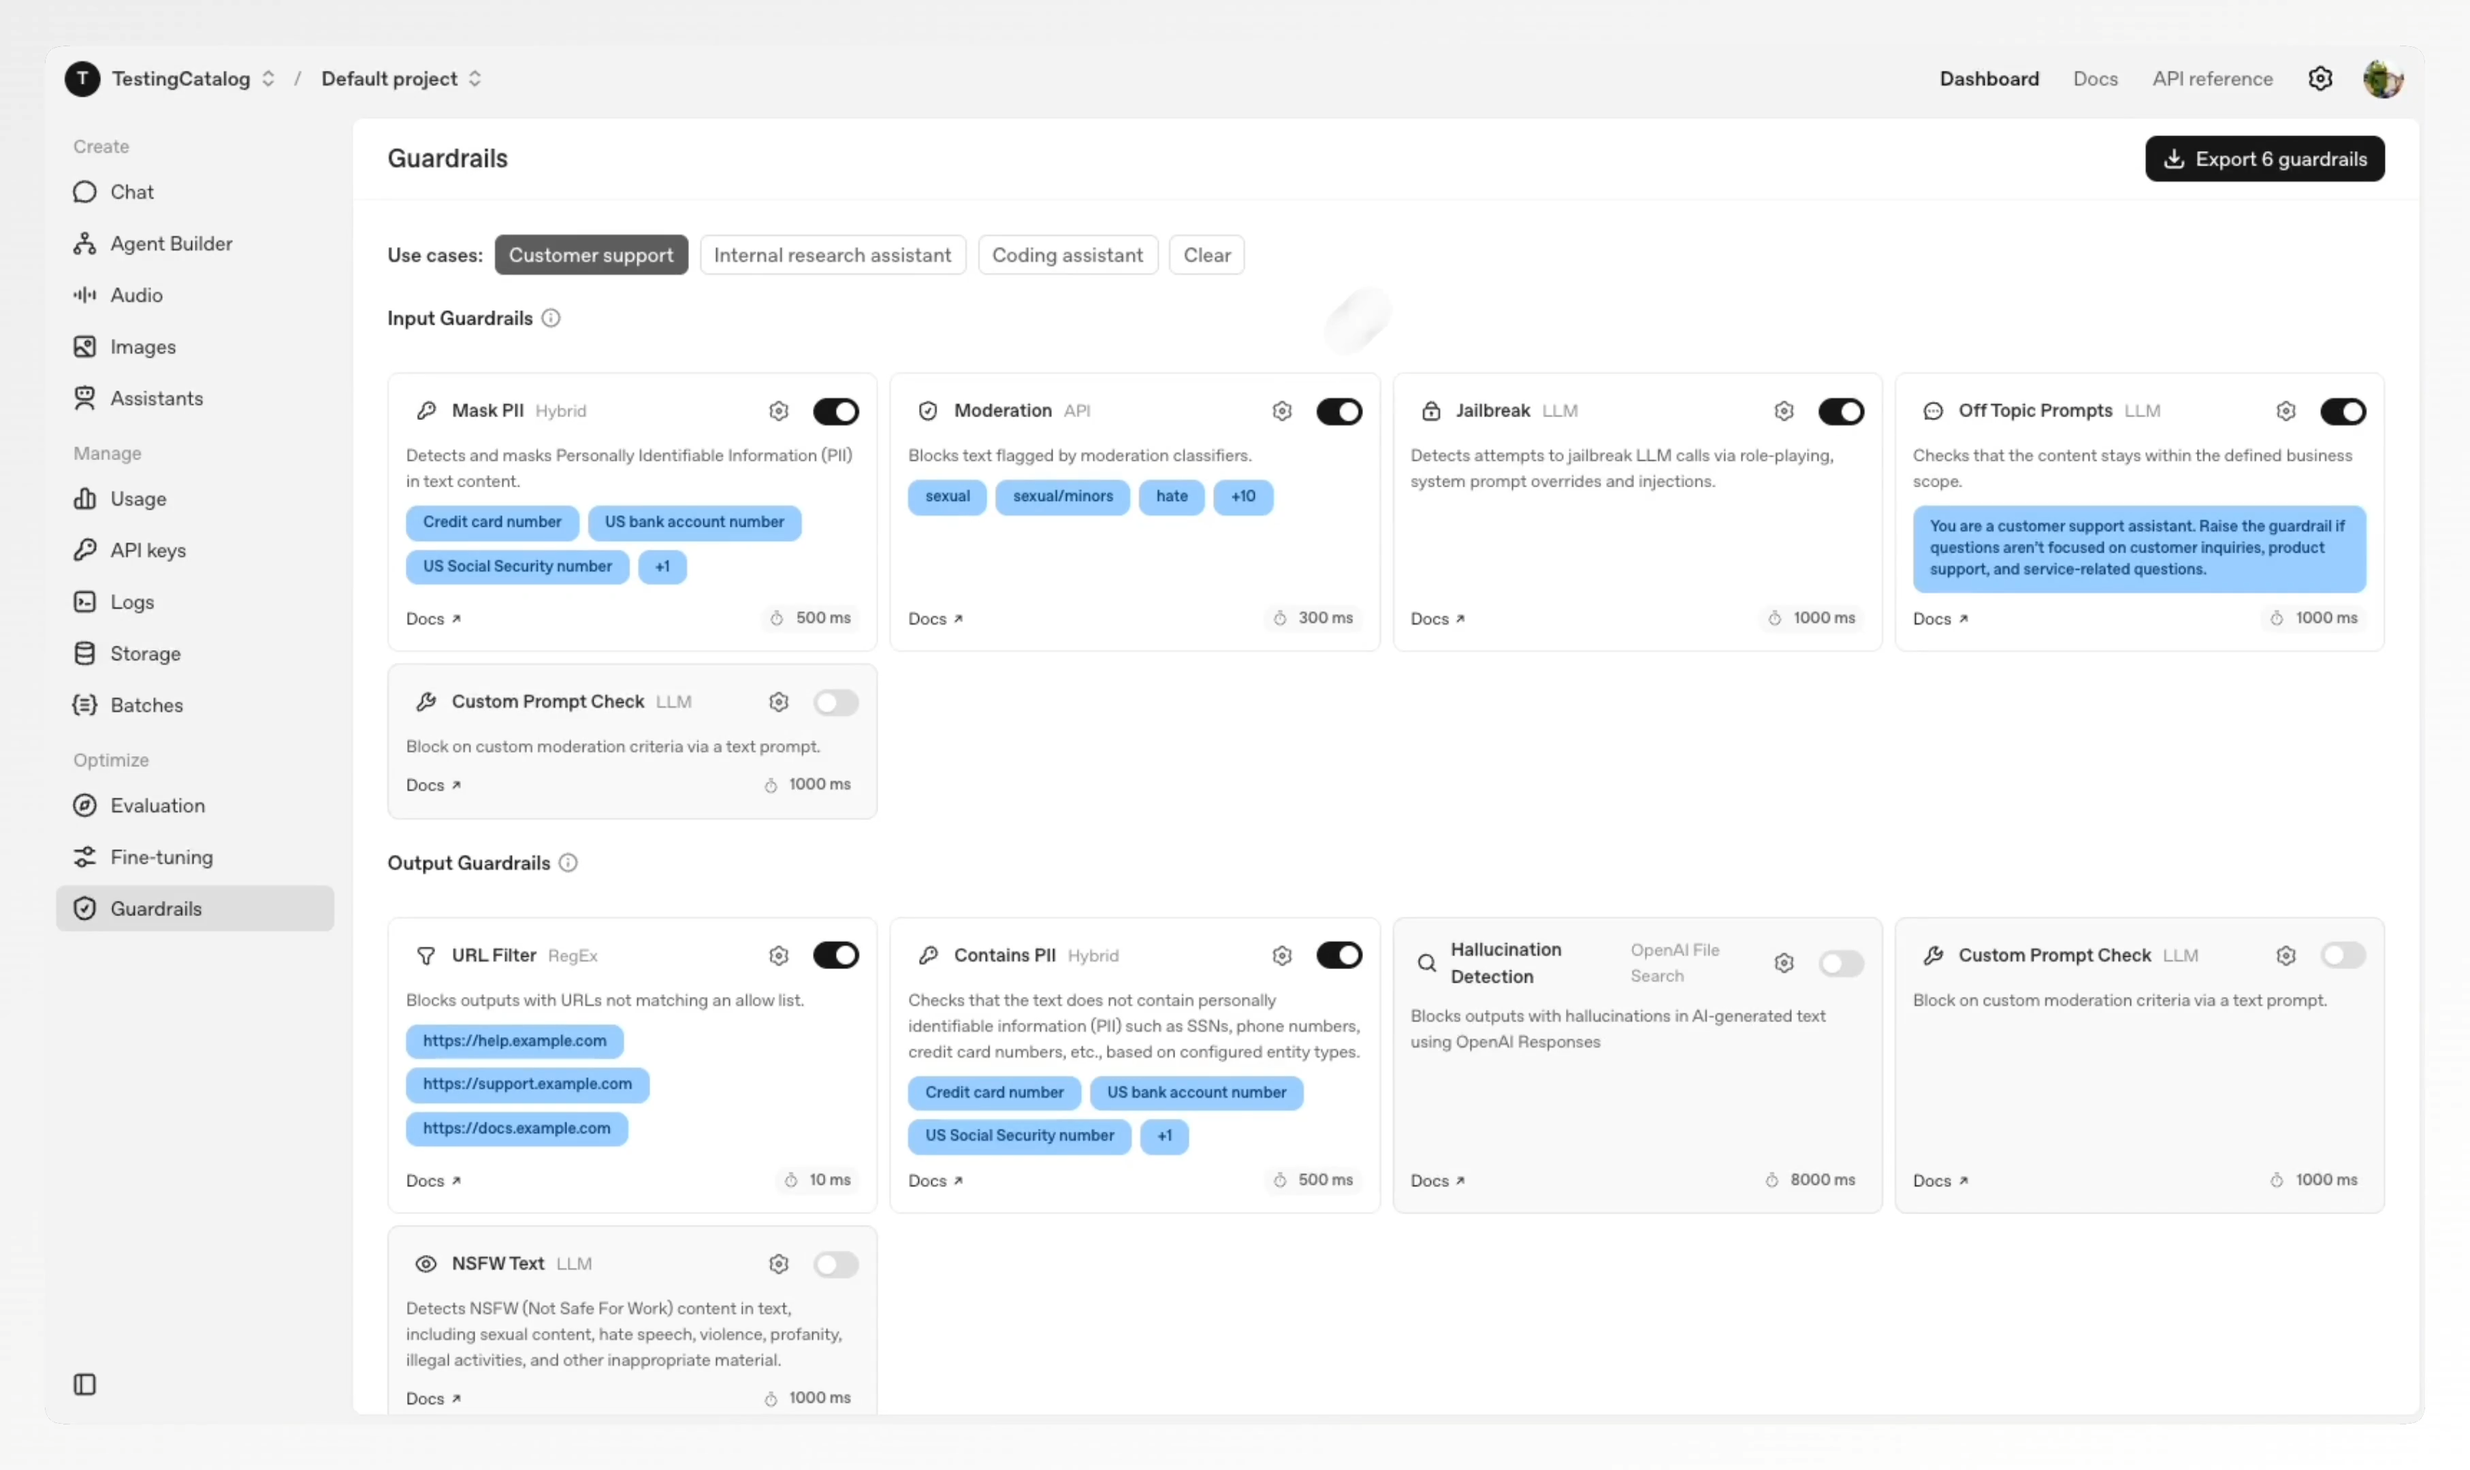Select Coding assistant use case
2470x1470 pixels.
(x=1067, y=256)
